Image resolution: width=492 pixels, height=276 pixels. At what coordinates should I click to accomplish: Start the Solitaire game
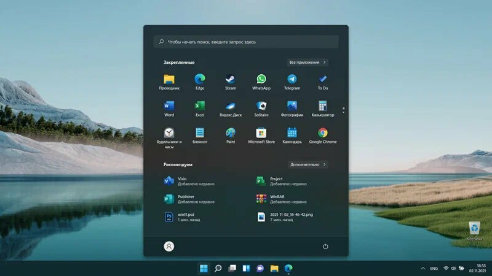[x=261, y=109]
